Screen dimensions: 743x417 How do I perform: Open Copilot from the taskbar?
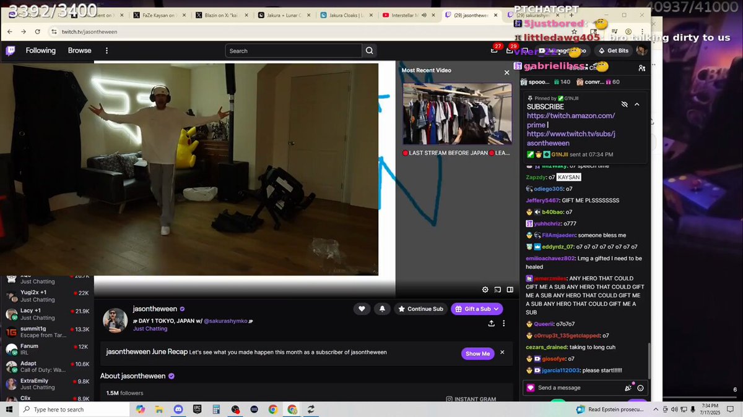(141, 410)
